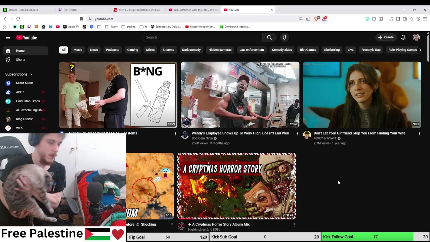This screenshot has width=430, height=242.
Task: Click the bookmark icon beside address bar
Action: (81, 19)
